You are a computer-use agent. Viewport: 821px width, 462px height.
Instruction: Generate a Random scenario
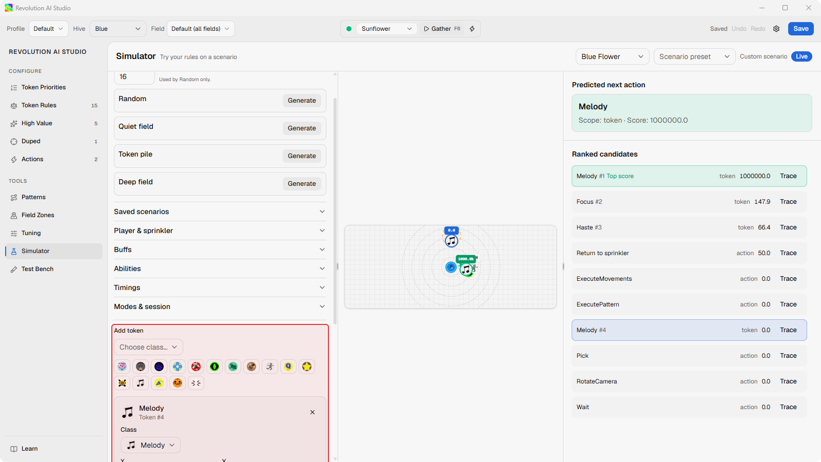pyautogui.click(x=302, y=101)
